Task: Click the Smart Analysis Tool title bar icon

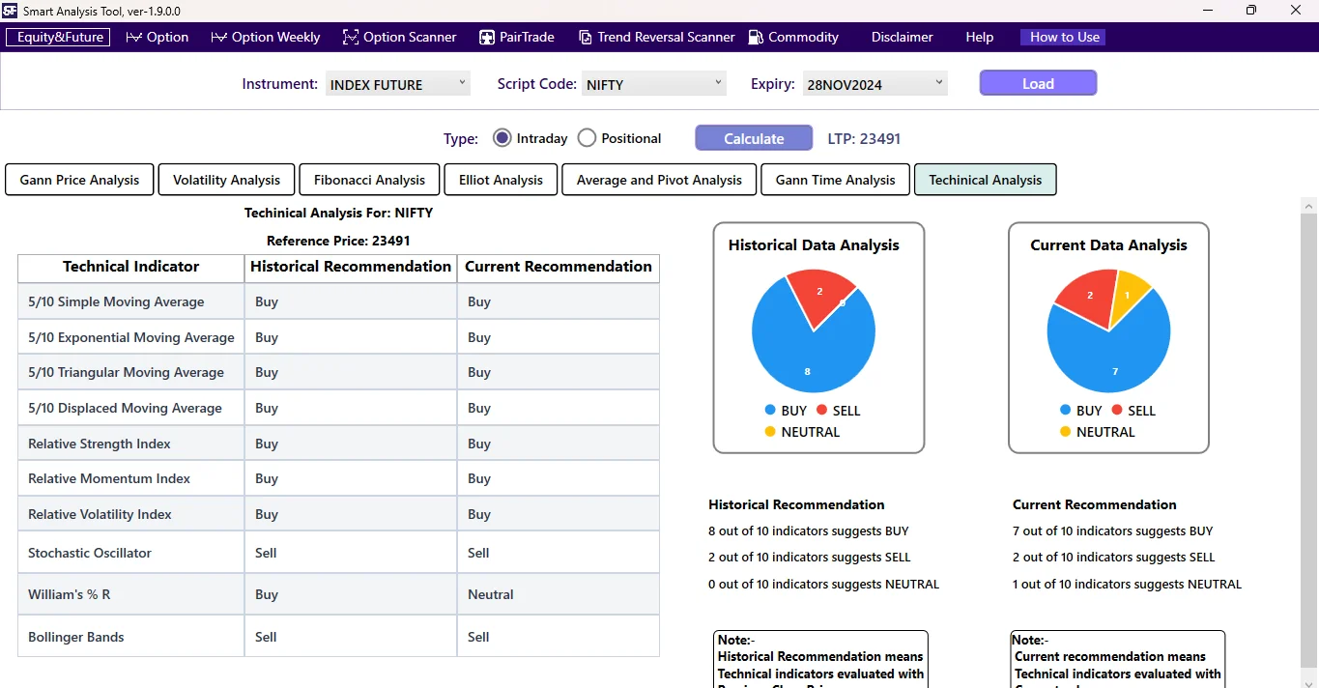Action: [x=11, y=11]
